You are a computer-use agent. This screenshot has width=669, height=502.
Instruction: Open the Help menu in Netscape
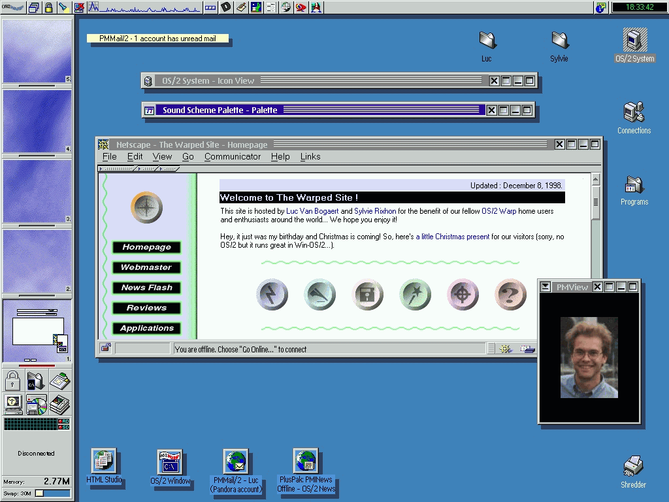pyautogui.click(x=280, y=157)
